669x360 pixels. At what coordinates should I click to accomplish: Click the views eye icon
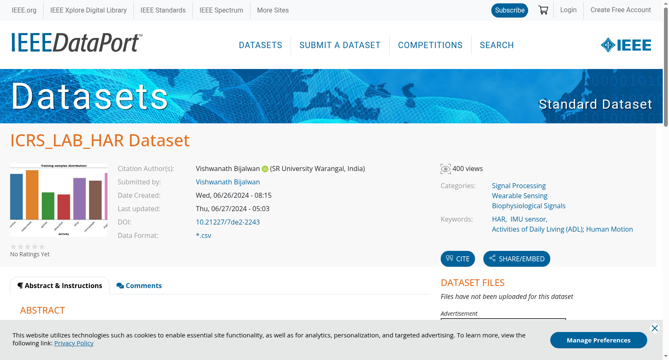point(446,169)
